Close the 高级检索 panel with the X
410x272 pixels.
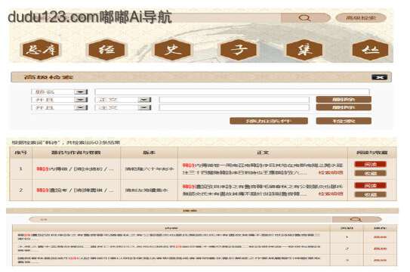[x=379, y=77]
